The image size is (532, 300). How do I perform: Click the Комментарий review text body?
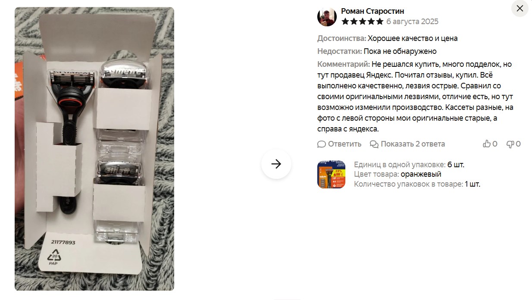point(416,97)
